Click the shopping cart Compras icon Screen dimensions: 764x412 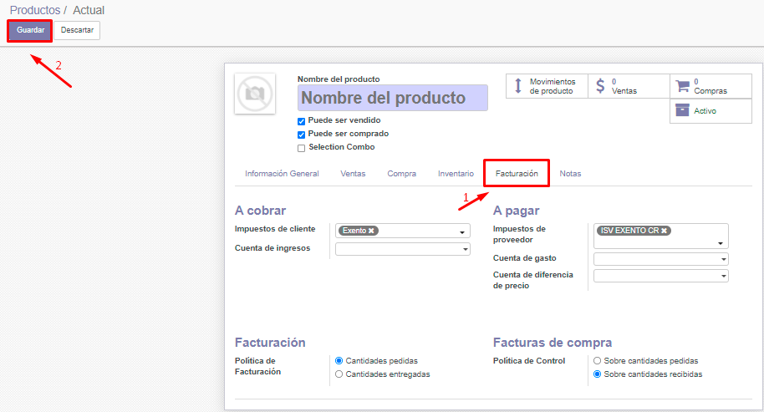point(682,86)
